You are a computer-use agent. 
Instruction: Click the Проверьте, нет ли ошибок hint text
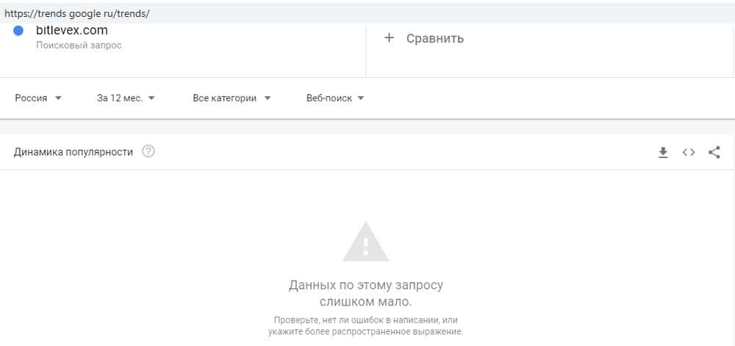[x=365, y=326]
